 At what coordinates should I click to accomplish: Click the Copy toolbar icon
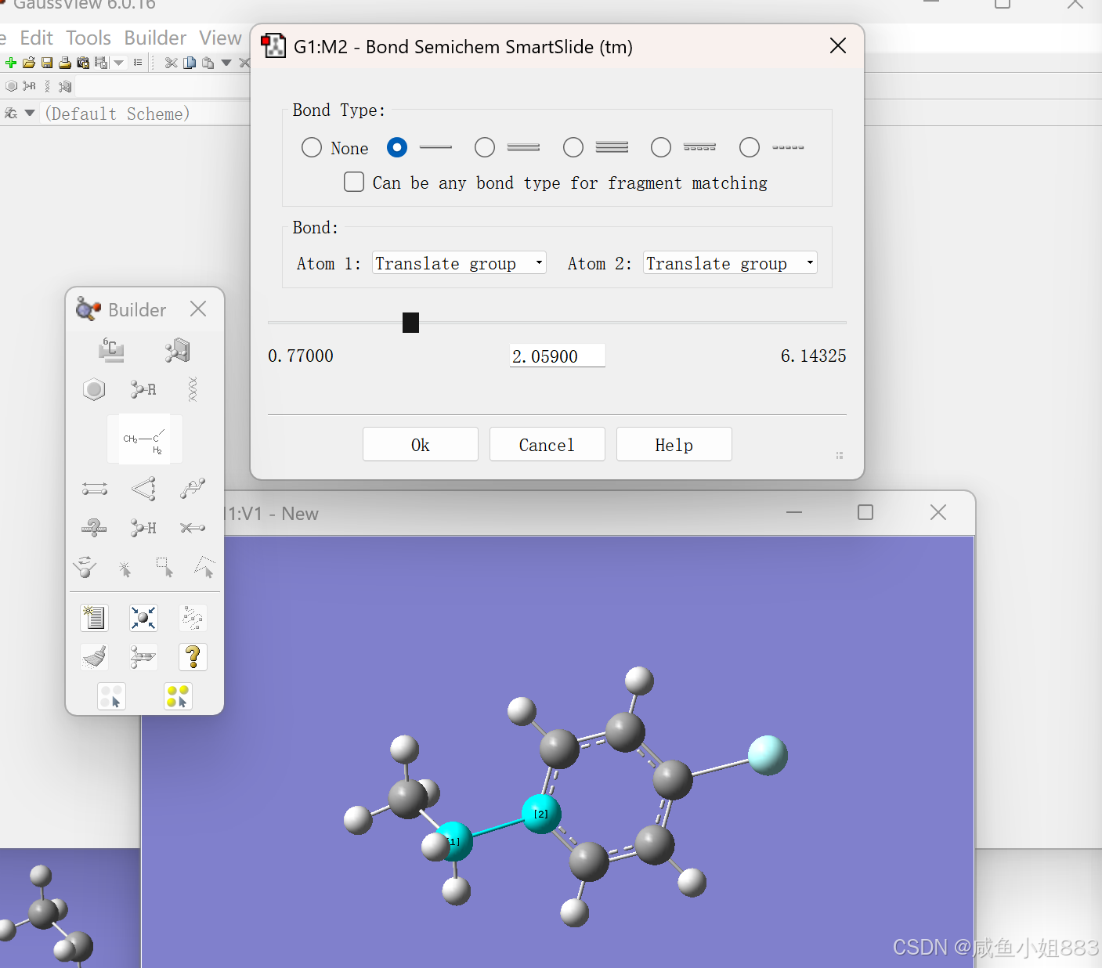190,63
